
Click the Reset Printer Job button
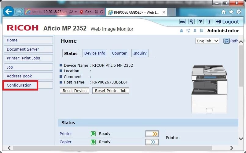(x=111, y=91)
